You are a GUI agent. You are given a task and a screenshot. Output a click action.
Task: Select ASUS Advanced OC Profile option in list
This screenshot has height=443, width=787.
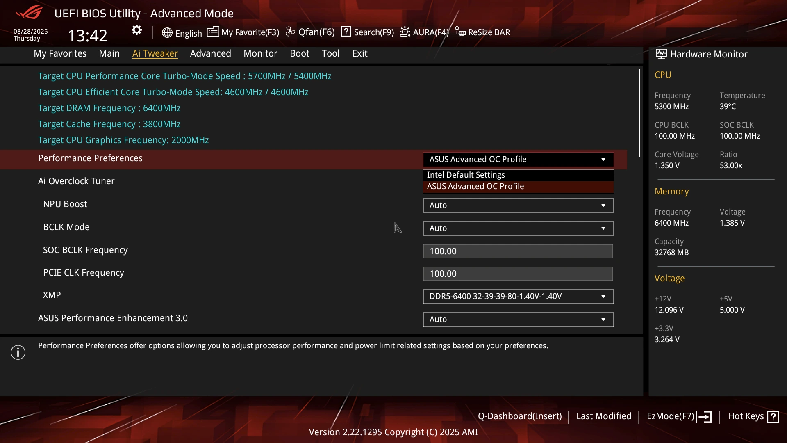[x=518, y=187]
